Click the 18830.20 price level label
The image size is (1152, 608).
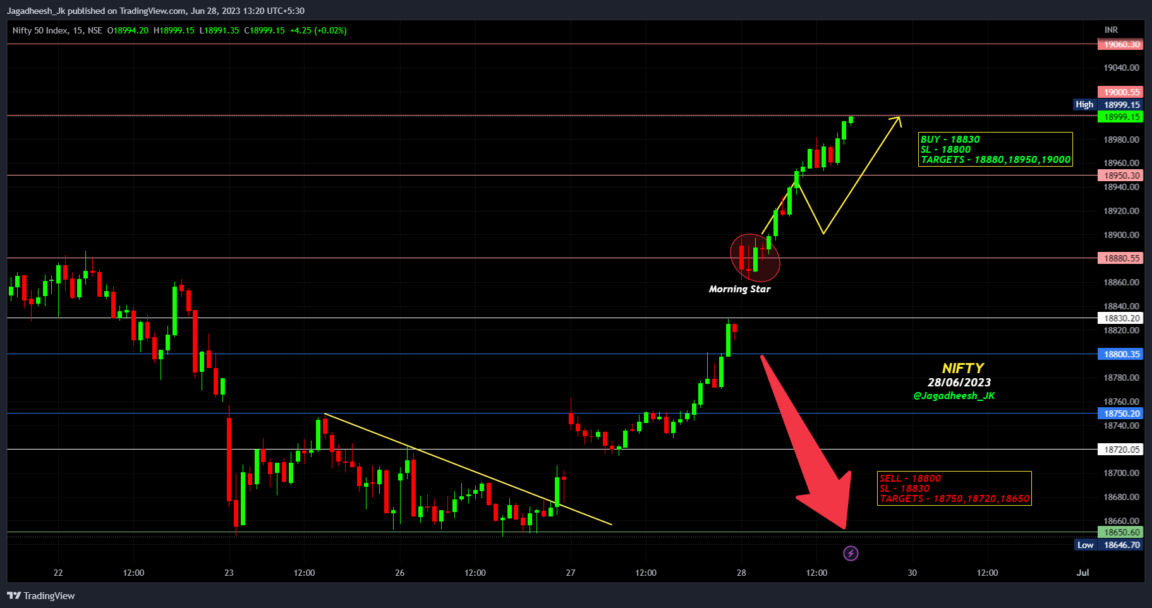click(x=1120, y=318)
